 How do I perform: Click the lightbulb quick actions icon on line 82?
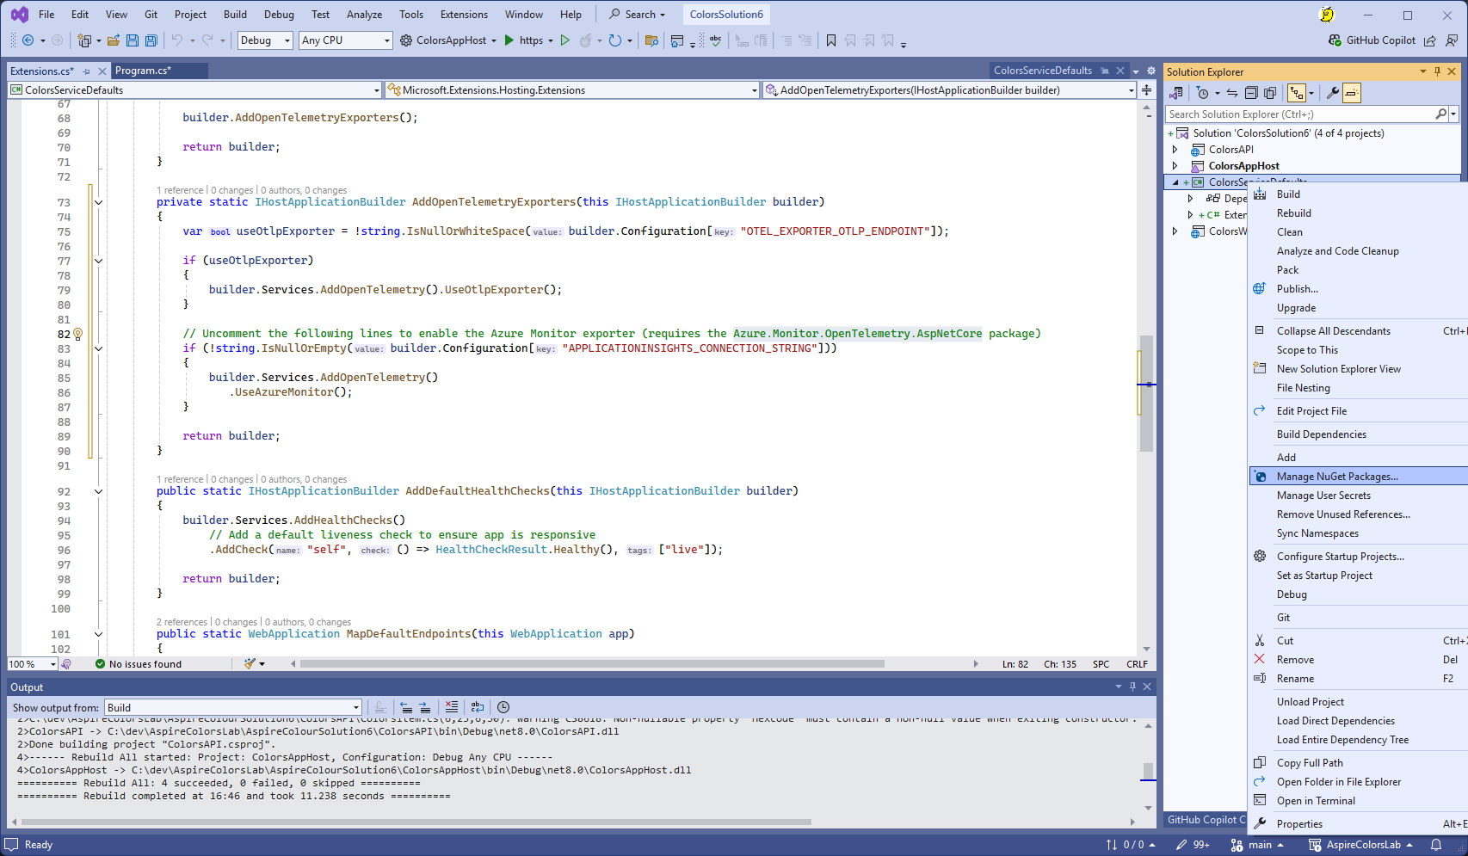[77, 334]
